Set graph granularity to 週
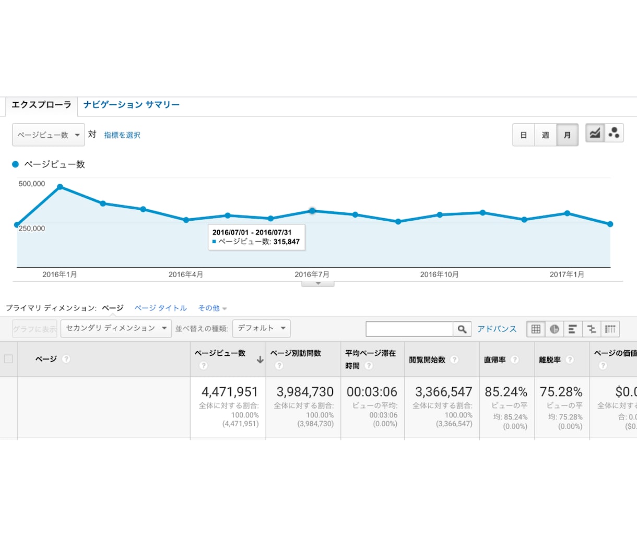Viewport: 637px width, 539px height. click(x=545, y=135)
